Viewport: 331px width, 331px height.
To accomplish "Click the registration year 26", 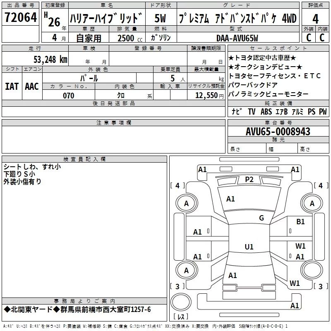I will (54, 22).
